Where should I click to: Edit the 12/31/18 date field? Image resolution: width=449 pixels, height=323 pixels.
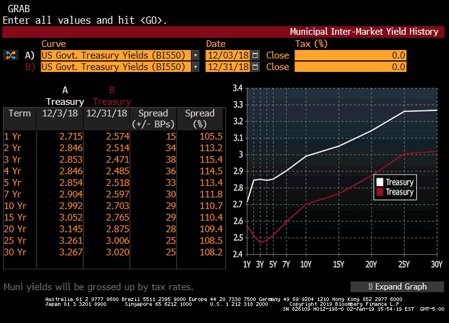click(228, 67)
